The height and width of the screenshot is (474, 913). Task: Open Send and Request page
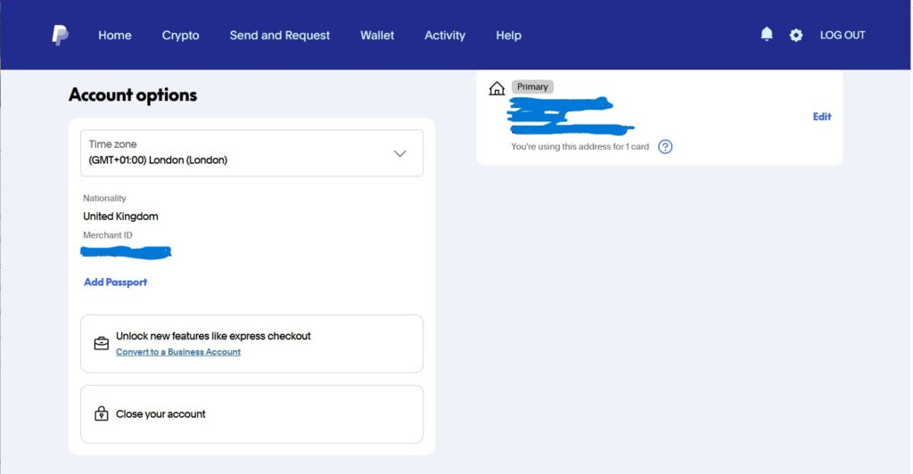[279, 35]
